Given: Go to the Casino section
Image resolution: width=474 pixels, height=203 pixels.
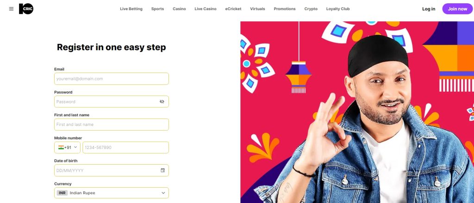Looking at the screenshot, I should [x=179, y=9].
